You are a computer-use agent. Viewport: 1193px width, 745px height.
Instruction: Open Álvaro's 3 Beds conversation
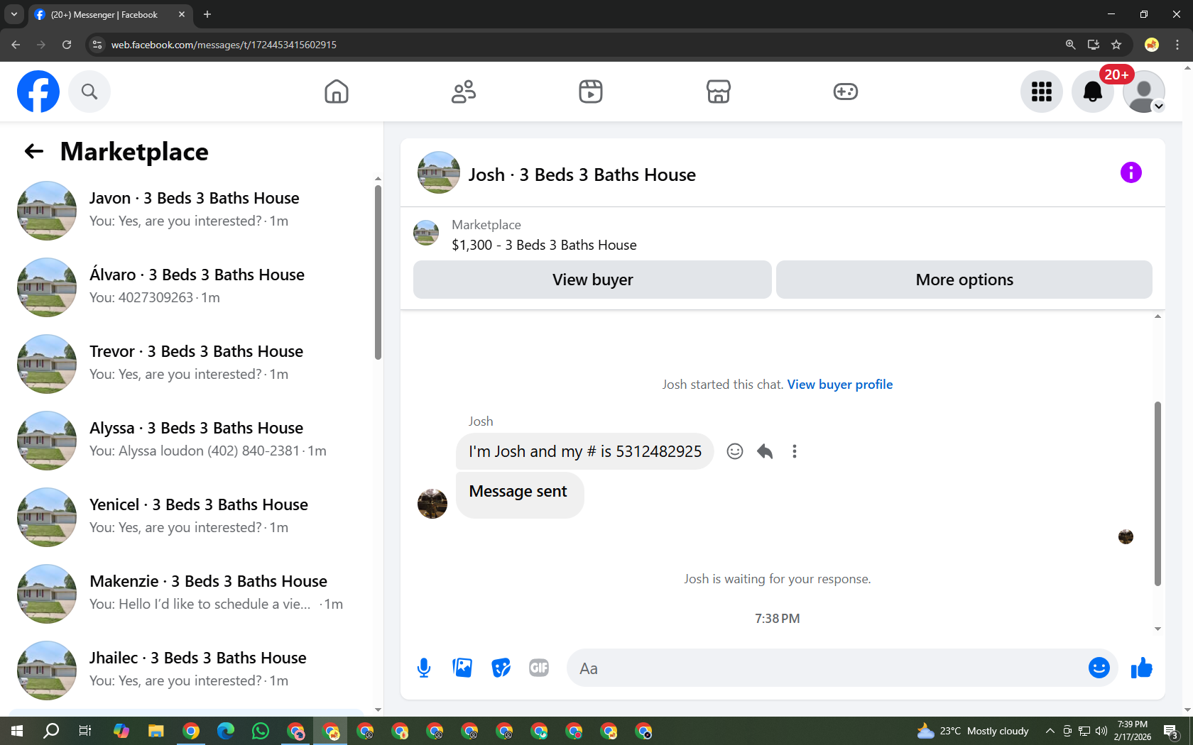pyautogui.click(x=192, y=287)
